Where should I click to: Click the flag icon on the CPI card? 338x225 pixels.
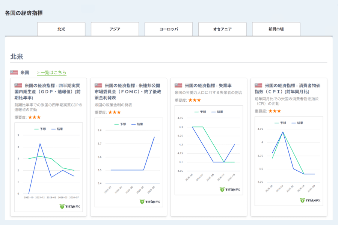[258, 85]
